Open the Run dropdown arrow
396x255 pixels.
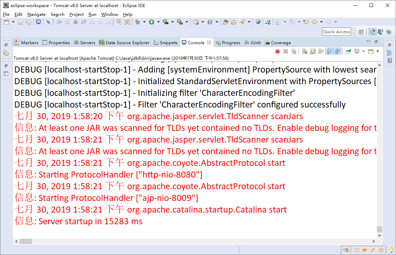tap(158, 22)
